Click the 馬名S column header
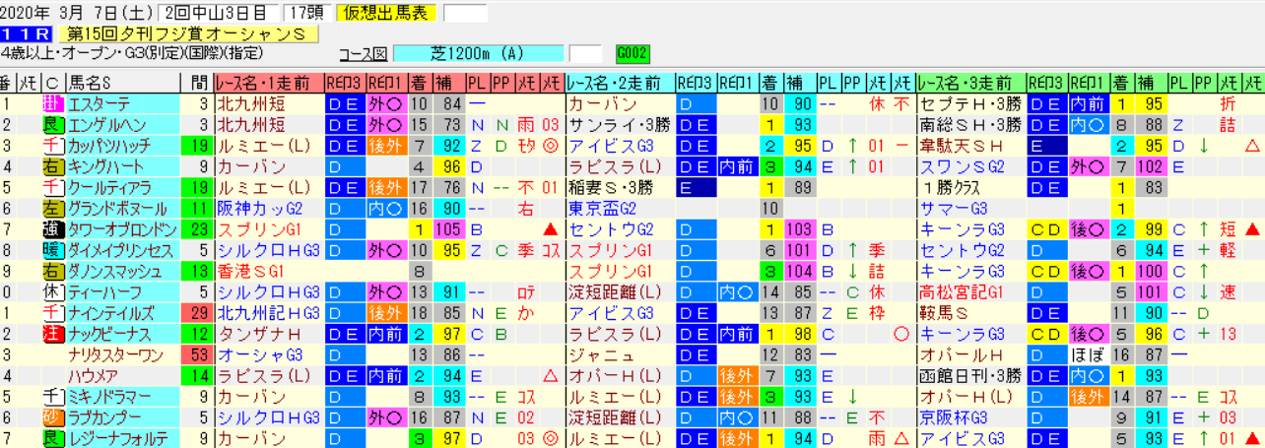 tap(122, 82)
